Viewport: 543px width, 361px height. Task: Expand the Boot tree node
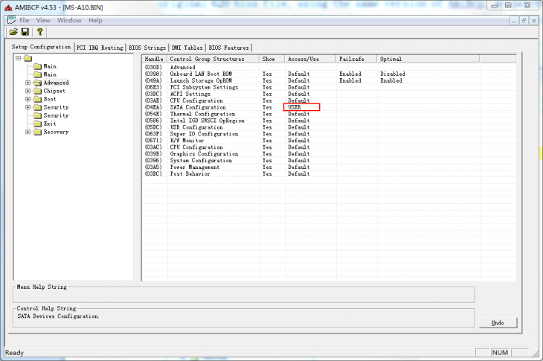coord(28,99)
